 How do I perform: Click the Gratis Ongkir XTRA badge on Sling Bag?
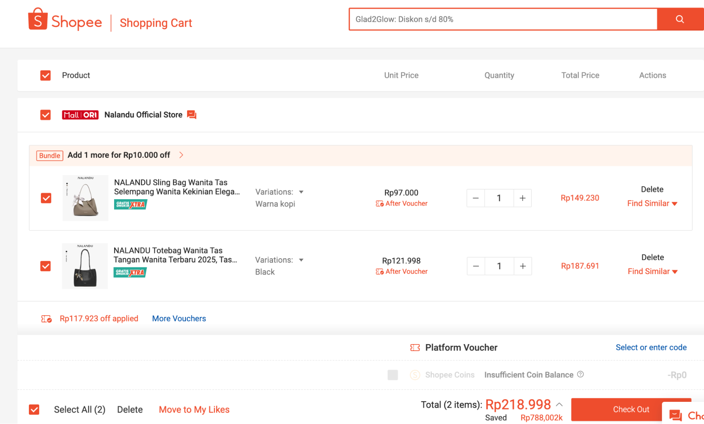(130, 204)
